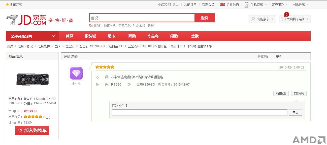The image size is (327, 145).
Task: Click the review date 2015-12-12 08:52
Action: (292, 67)
